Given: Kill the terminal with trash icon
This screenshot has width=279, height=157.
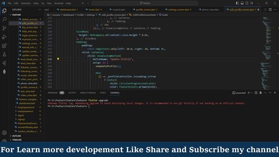Looking at the screenshot, I should 261,93.
